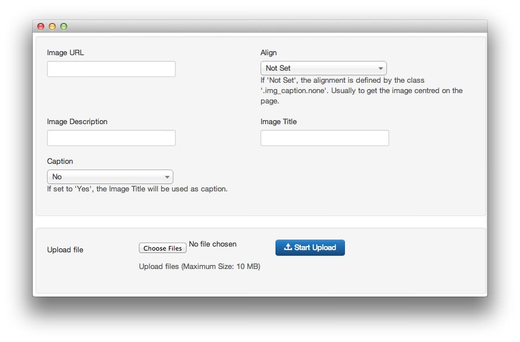Click the 'Align' field label
The width and height of the screenshot is (520, 342).
pos(269,53)
